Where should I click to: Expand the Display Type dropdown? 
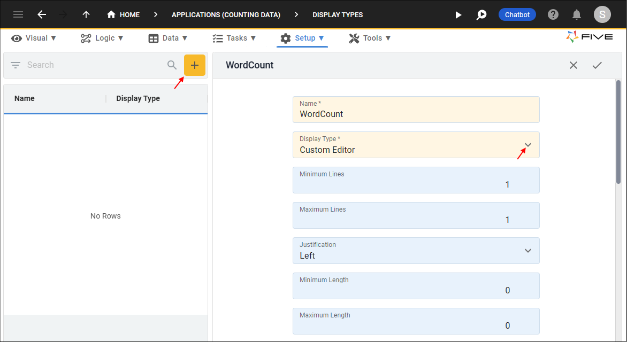[x=528, y=145]
